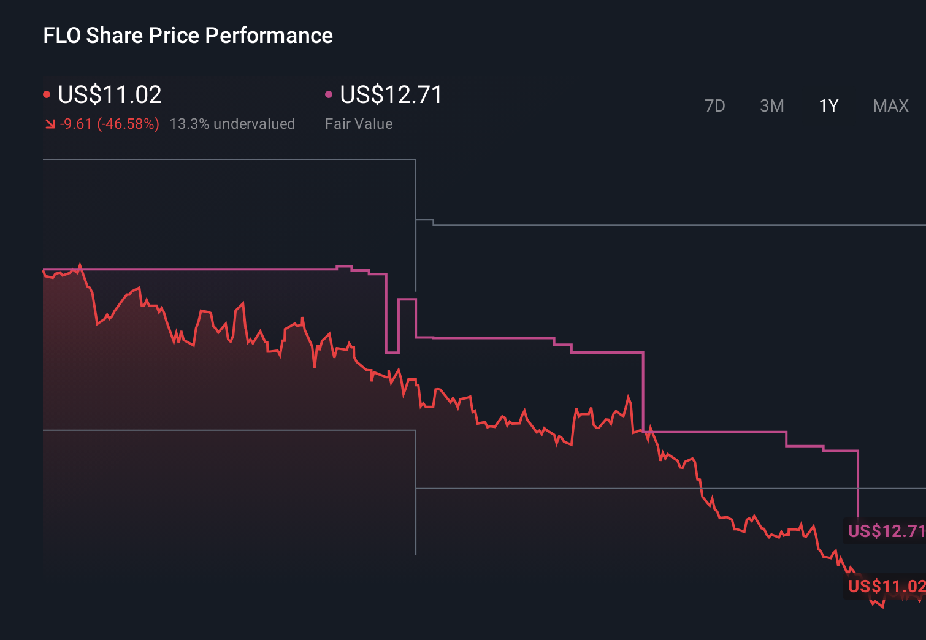Switch to the 3M time range
The height and width of the screenshot is (640, 926).
(x=771, y=105)
